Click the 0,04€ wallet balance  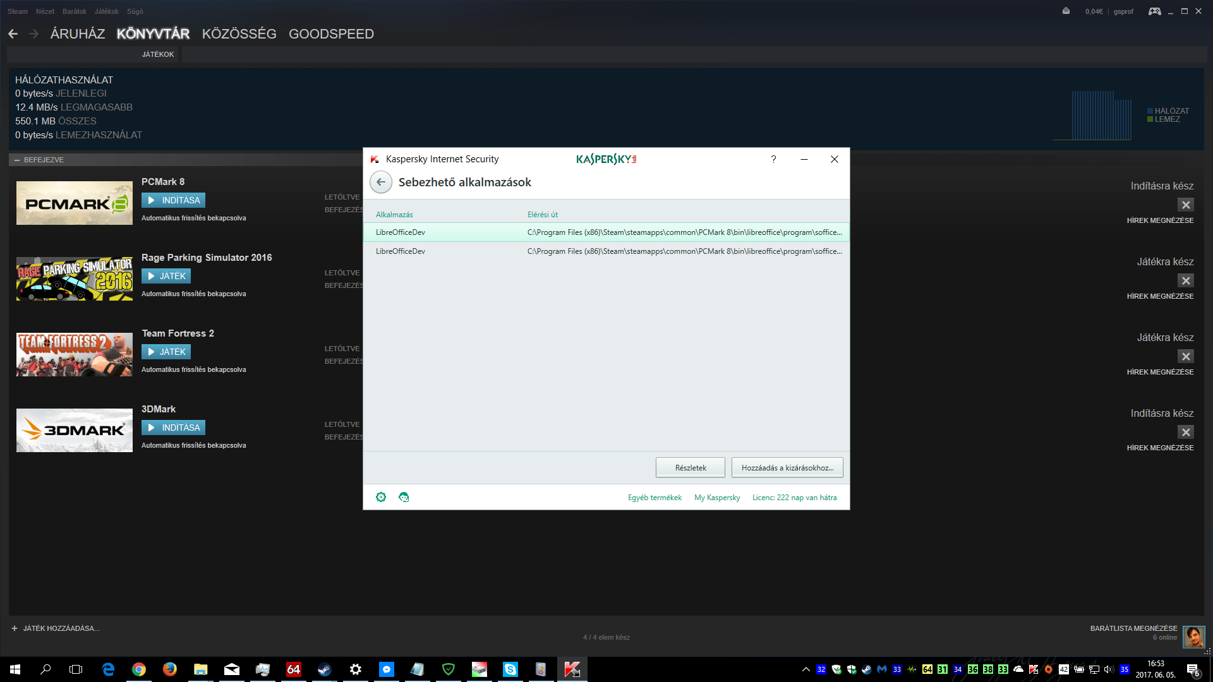tap(1094, 11)
